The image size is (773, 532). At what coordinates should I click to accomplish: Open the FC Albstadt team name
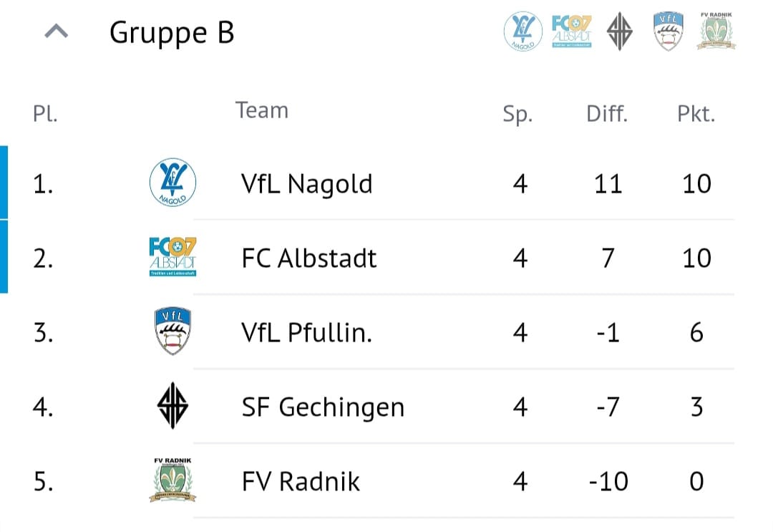(x=309, y=258)
